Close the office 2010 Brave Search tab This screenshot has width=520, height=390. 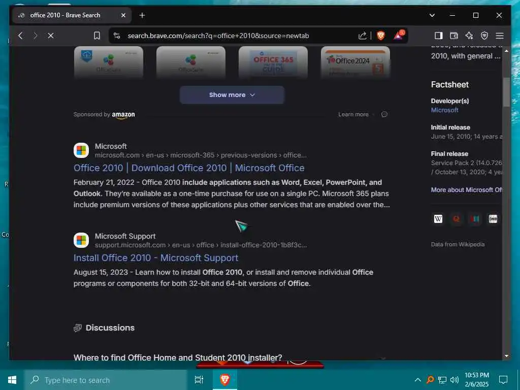click(x=123, y=15)
